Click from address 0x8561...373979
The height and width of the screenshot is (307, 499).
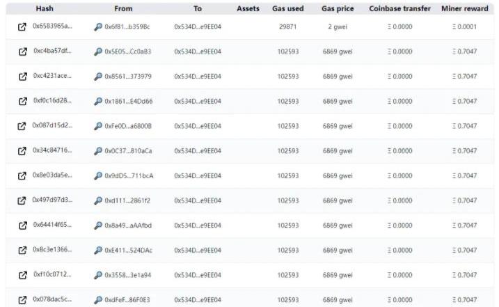[128, 77]
